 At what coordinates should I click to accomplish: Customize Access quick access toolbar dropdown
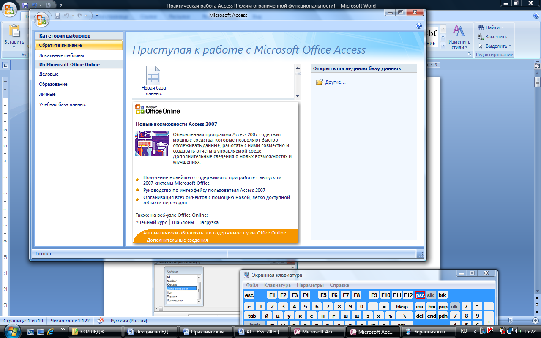tap(97, 16)
